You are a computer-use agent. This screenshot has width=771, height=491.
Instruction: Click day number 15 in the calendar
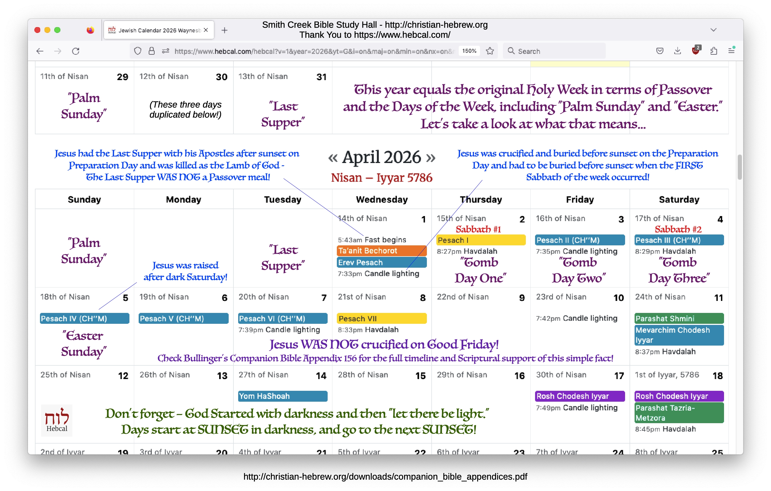(420, 376)
